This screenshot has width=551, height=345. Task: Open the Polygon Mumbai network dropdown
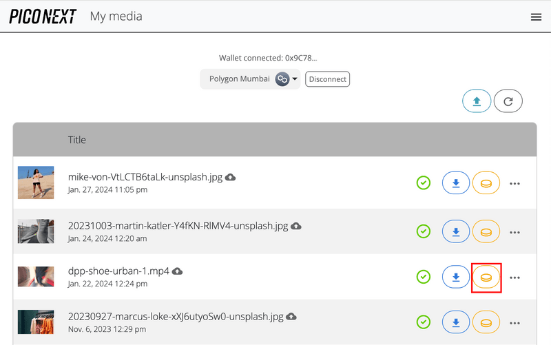tap(250, 79)
